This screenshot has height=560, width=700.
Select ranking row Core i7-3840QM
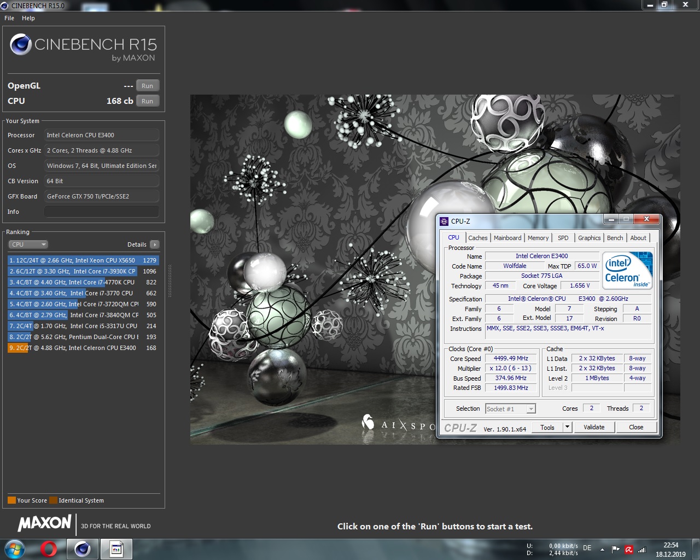pos(83,315)
